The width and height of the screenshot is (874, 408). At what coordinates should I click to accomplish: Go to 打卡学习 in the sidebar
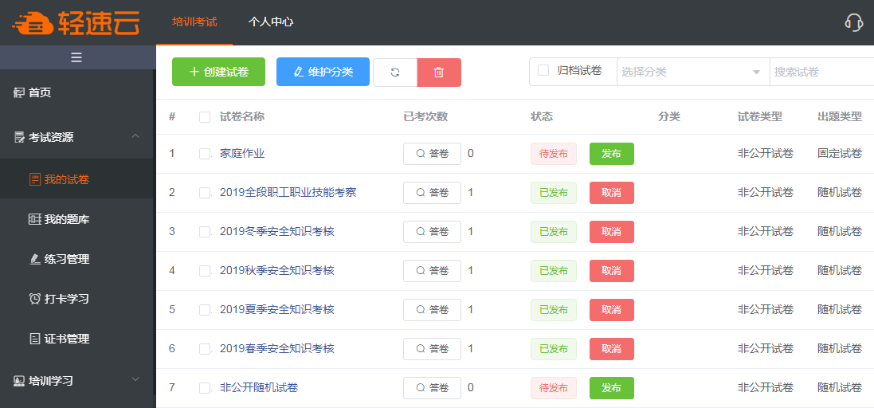pos(66,299)
